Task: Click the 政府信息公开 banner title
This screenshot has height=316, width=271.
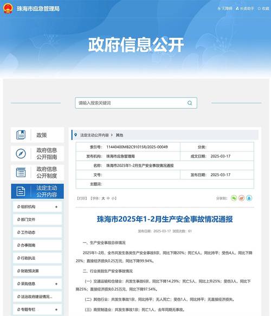Action: point(136,44)
